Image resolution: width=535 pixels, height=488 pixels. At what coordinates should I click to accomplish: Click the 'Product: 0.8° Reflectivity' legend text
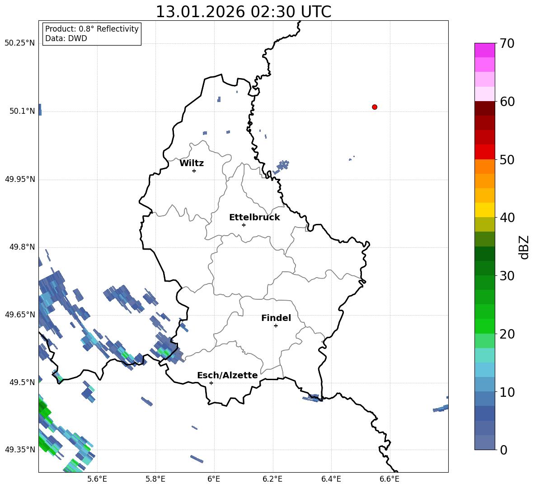92,29
